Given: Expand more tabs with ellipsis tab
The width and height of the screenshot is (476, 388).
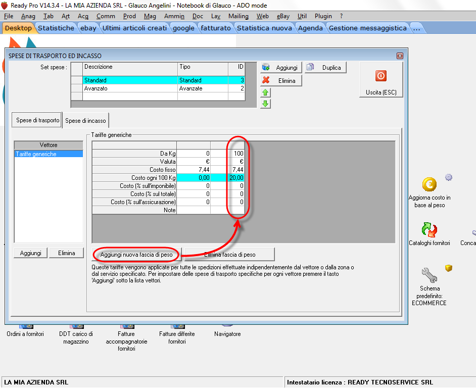Looking at the screenshot, I should (416, 28).
